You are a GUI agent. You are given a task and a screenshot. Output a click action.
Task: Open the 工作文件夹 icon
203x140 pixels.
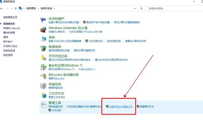[x=43, y=95]
